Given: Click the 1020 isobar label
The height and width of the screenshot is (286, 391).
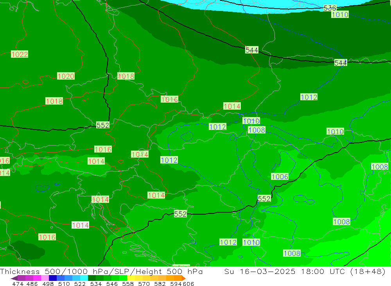Looking at the screenshot, I should [66, 76].
